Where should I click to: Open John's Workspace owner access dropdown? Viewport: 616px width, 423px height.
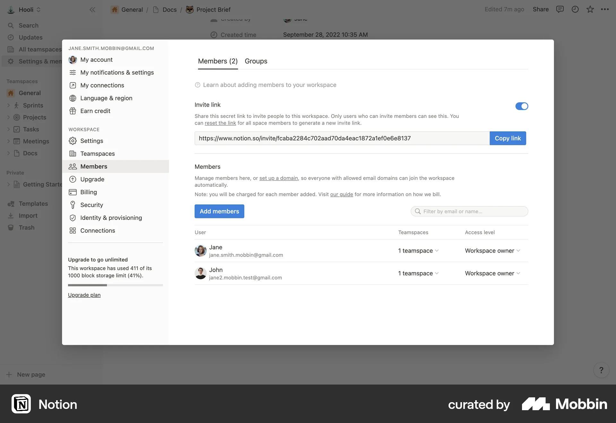click(x=492, y=273)
